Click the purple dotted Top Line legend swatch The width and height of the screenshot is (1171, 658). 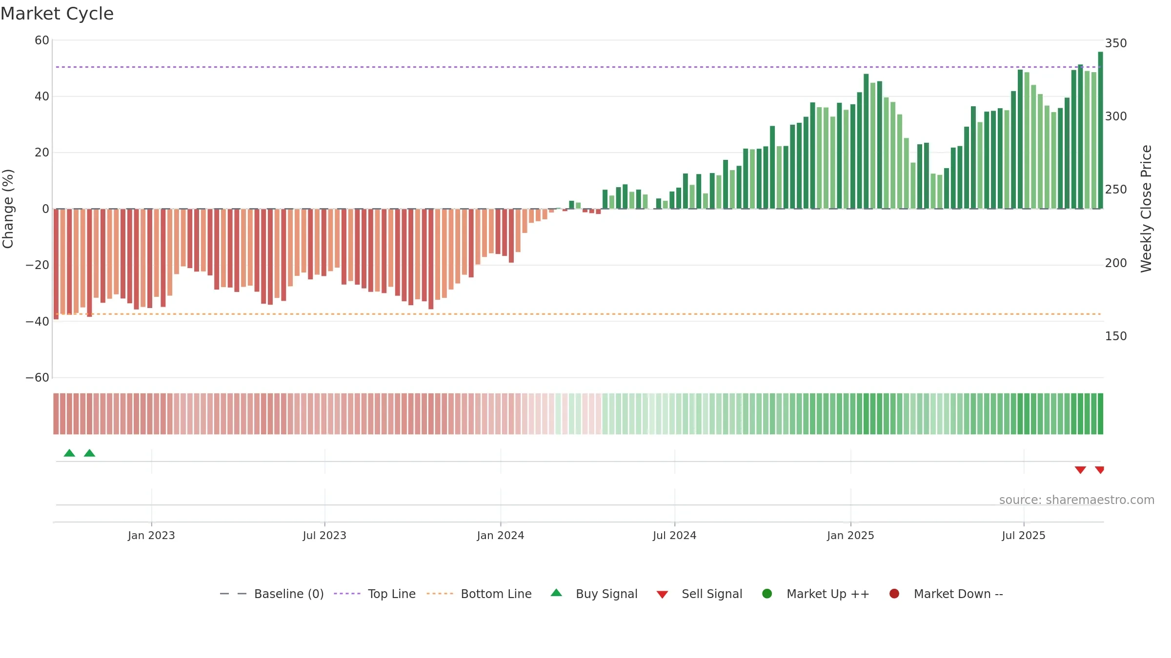point(347,594)
